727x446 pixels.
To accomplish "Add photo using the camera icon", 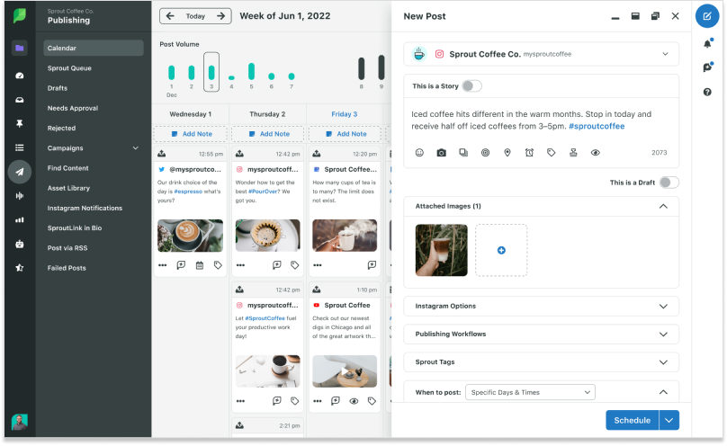I will [442, 152].
